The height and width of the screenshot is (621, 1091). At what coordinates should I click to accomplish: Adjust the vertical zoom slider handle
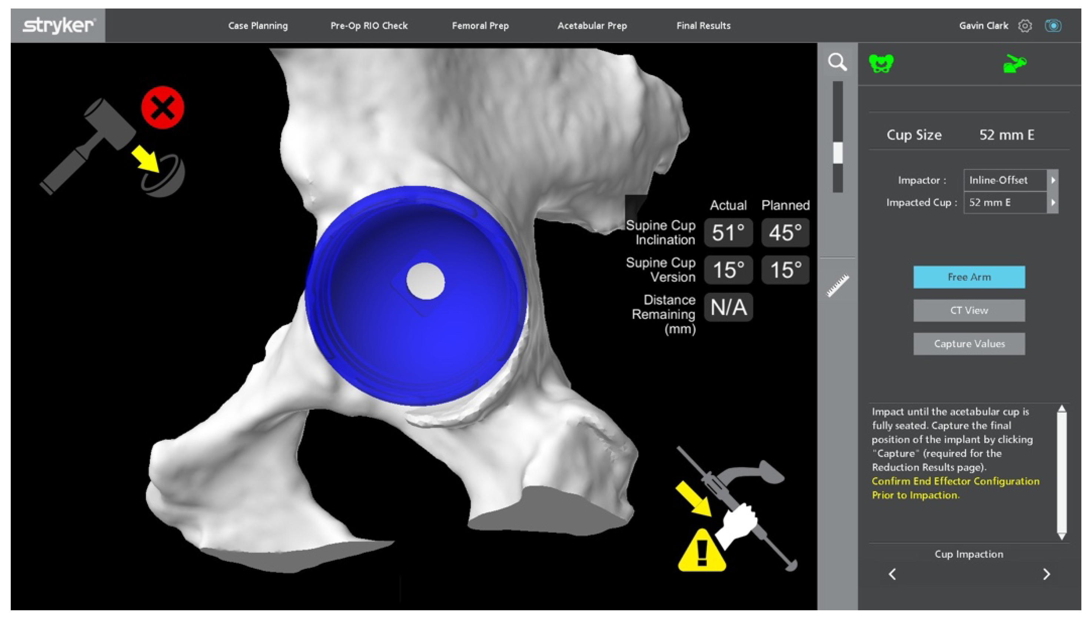(x=838, y=152)
